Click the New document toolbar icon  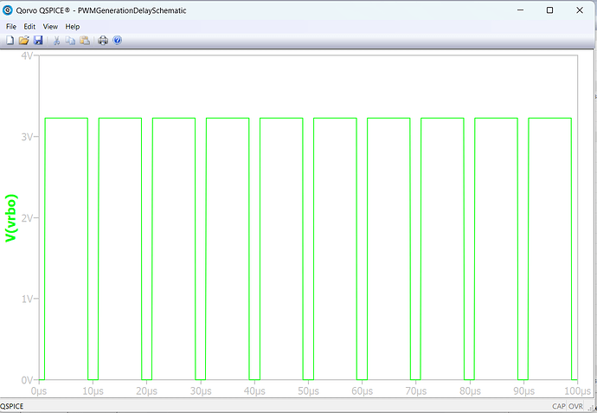pos(10,40)
